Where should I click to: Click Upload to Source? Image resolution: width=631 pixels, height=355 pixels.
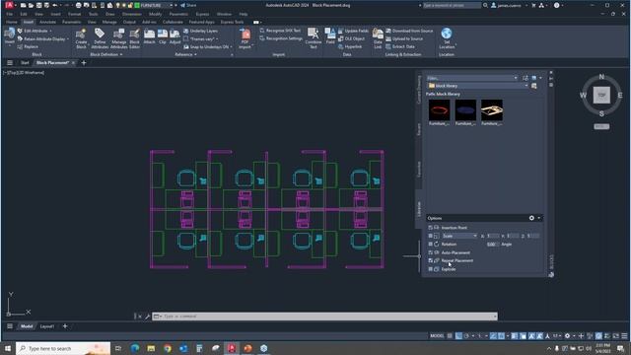pyautogui.click(x=404, y=38)
